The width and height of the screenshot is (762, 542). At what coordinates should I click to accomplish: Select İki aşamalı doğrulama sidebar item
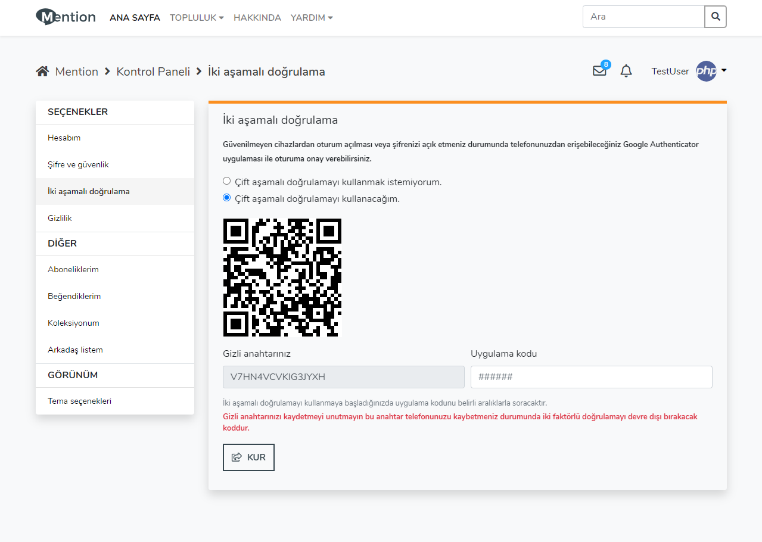[115, 191]
